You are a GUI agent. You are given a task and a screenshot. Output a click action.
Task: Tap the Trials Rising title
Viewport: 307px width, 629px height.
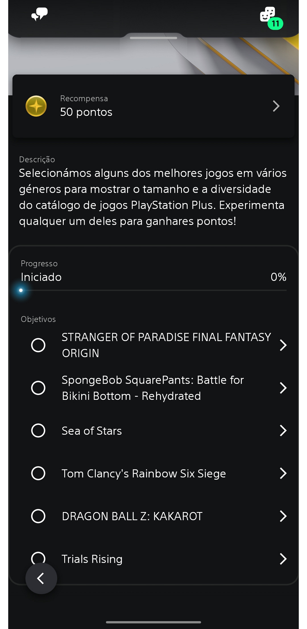[92, 559]
